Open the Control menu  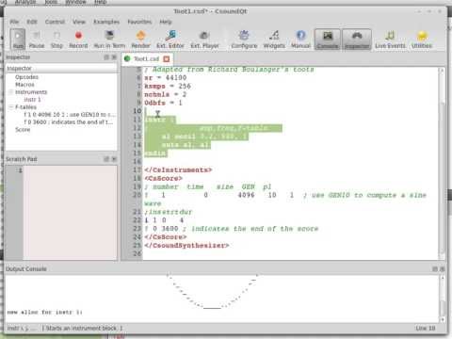coord(55,22)
